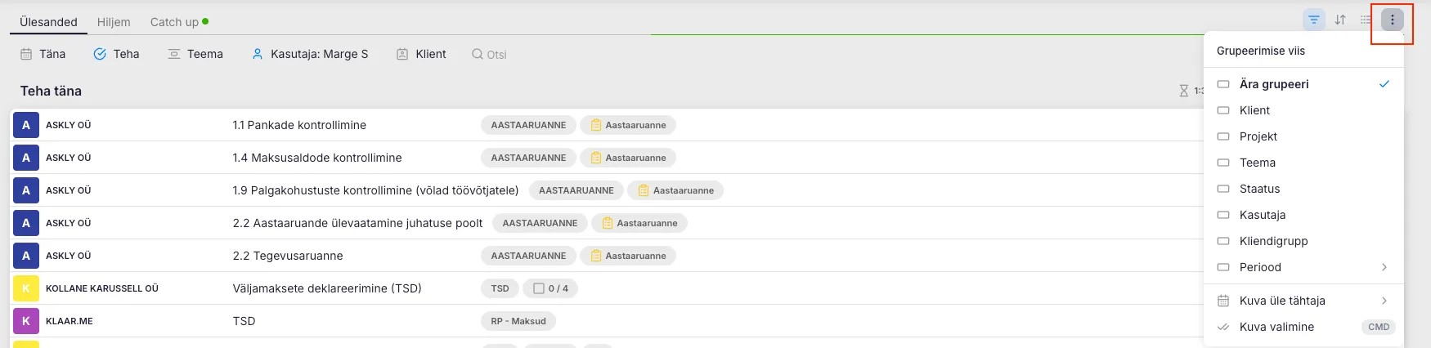1431x348 pixels.
Task: Expand 'Kuva üle tähtaja' submenu
Action: point(1303,301)
